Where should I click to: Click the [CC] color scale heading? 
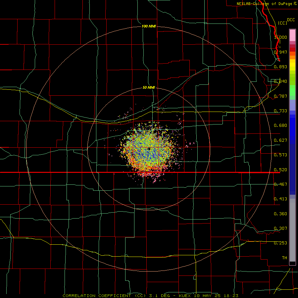[282, 23]
